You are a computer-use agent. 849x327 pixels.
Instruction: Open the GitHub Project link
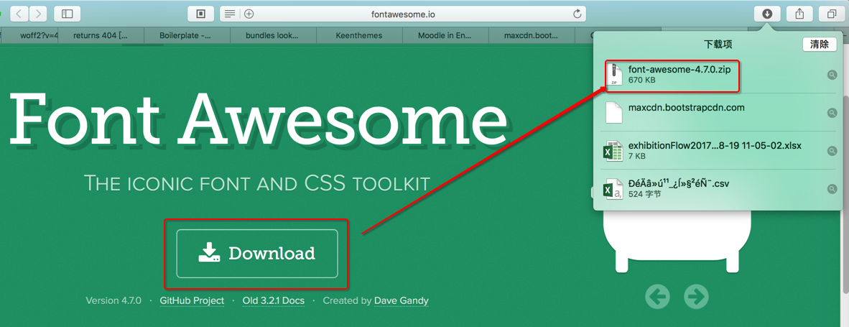[192, 300]
